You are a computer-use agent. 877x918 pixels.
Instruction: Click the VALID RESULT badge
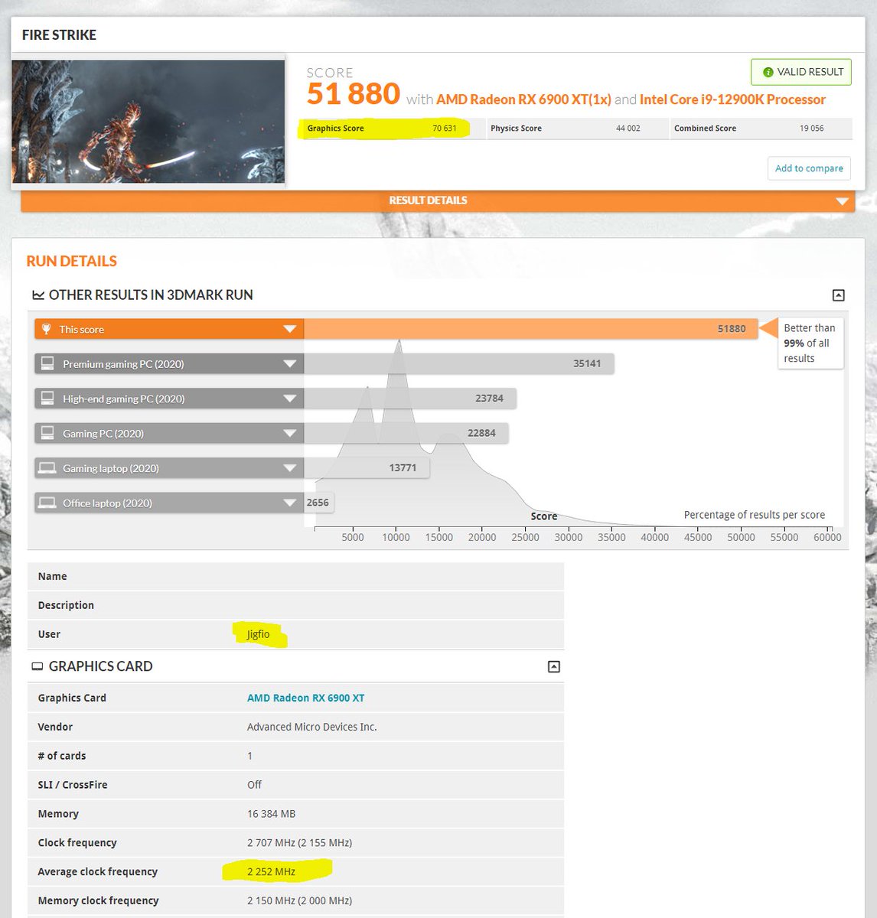(801, 72)
